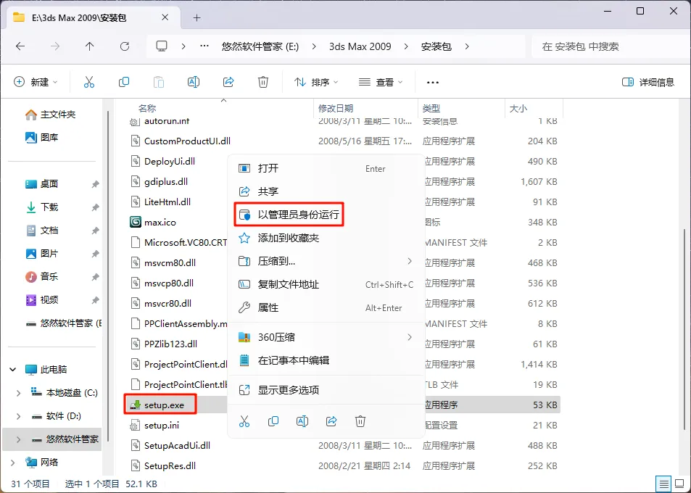Choose 显示更多选项

[326, 390]
